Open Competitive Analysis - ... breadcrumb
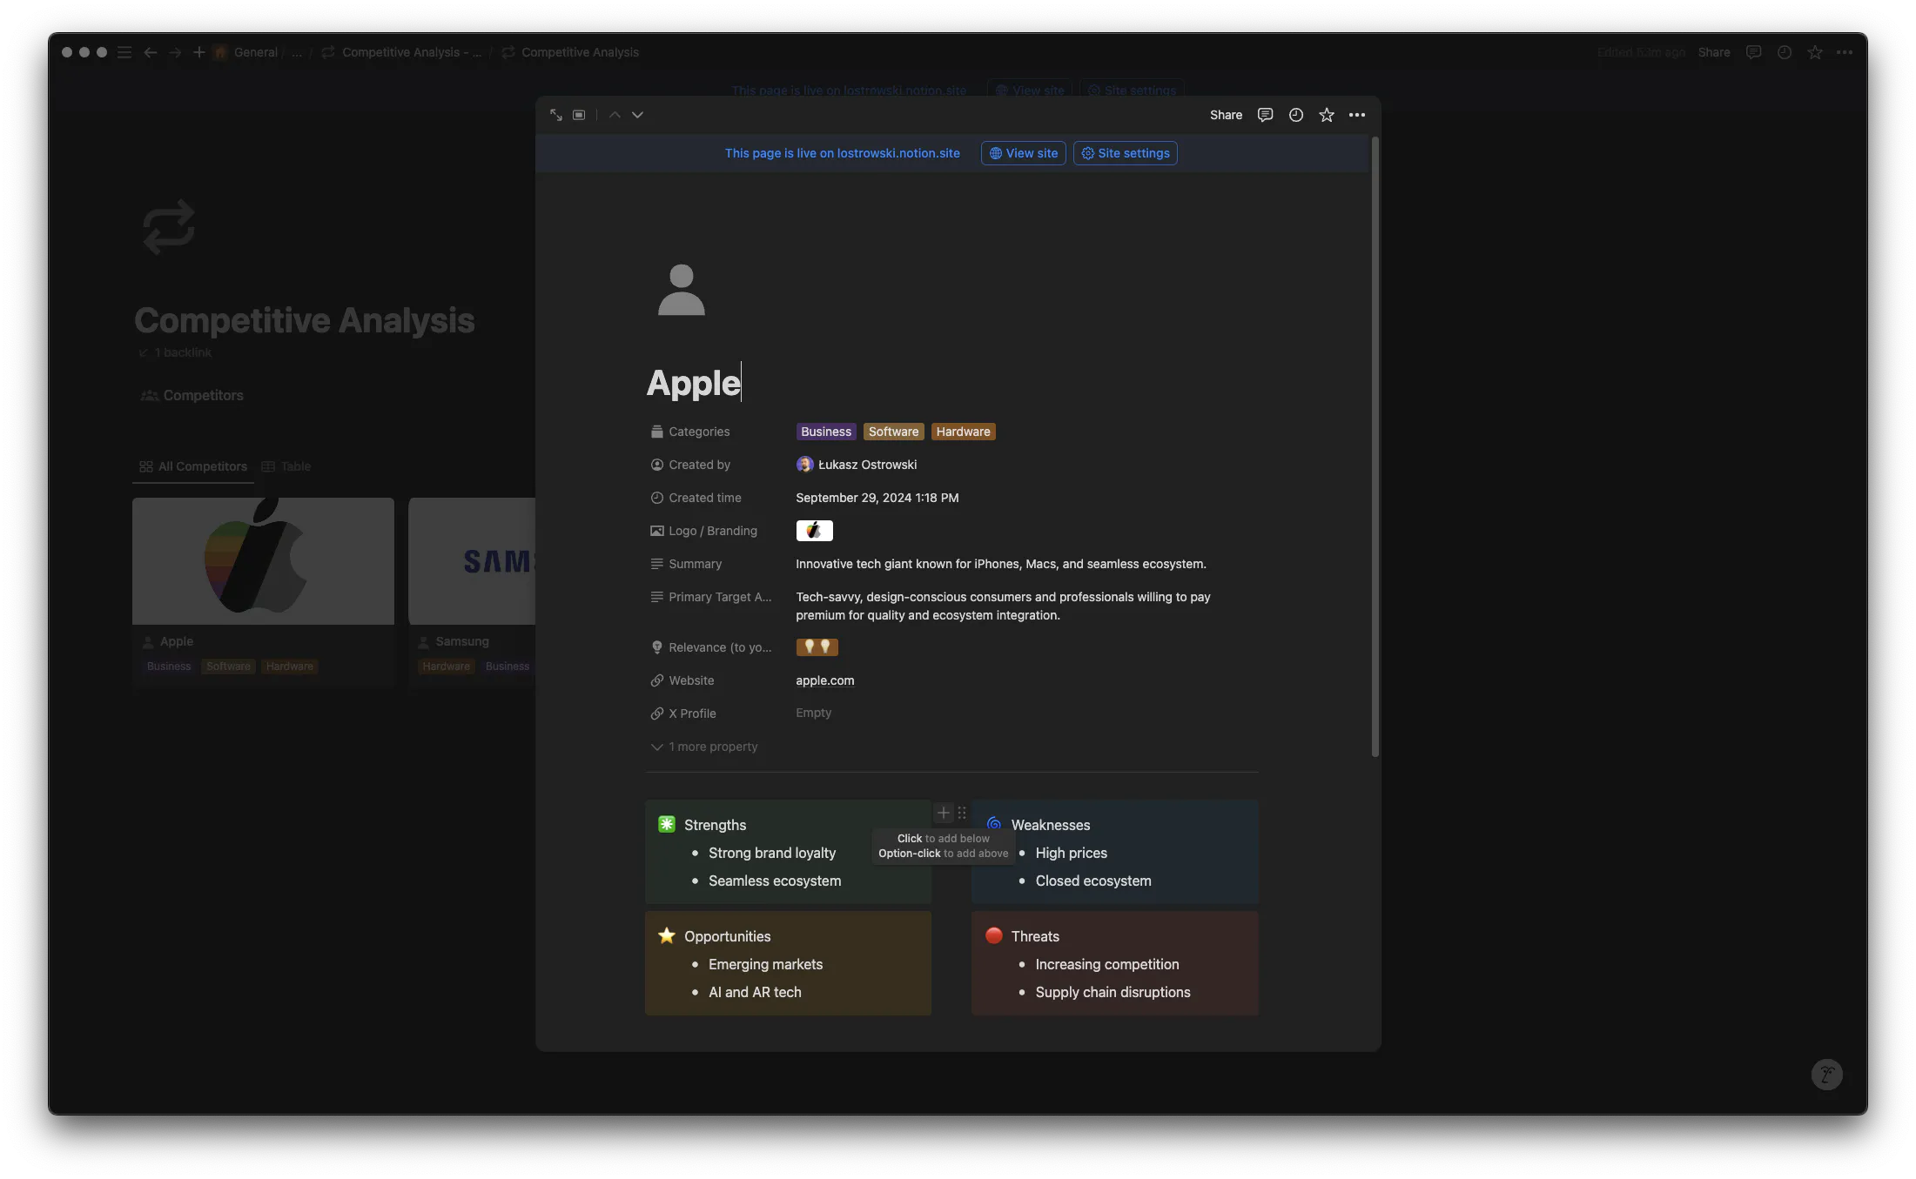The width and height of the screenshot is (1916, 1179). click(x=401, y=52)
